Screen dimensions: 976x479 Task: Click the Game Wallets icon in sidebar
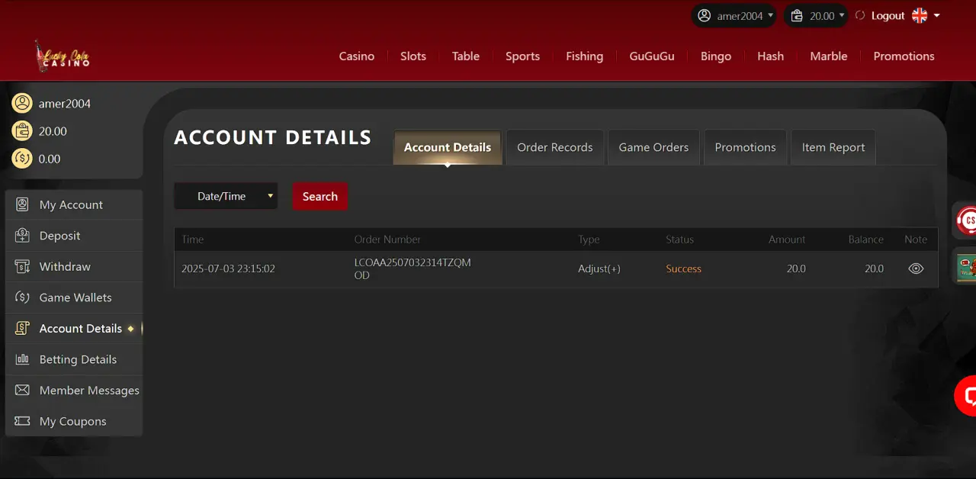[x=22, y=297]
